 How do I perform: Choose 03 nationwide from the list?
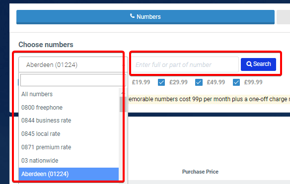(x=69, y=161)
